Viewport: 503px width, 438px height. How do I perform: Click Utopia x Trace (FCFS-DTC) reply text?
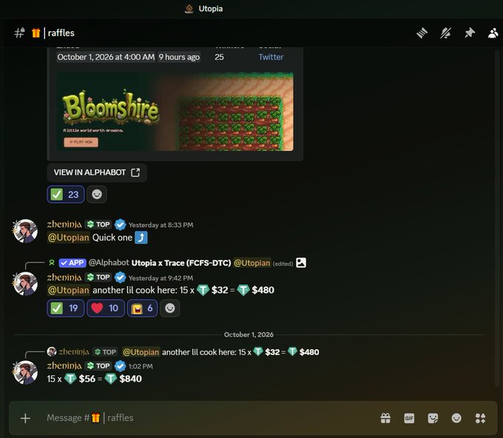(x=181, y=263)
